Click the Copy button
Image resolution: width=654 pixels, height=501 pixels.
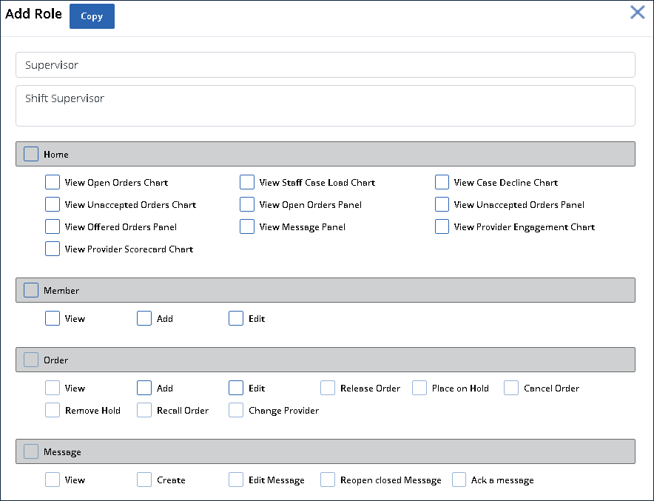coord(92,16)
